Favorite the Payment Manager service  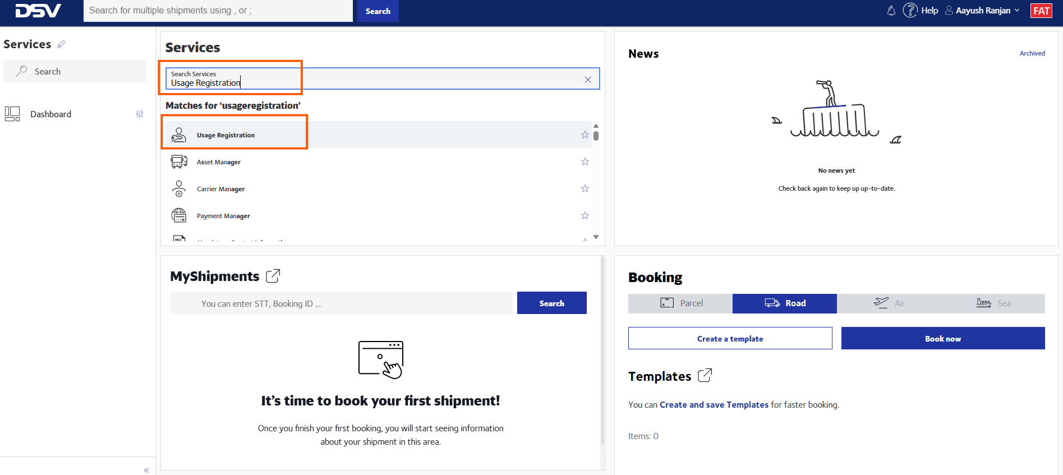[x=585, y=215]
